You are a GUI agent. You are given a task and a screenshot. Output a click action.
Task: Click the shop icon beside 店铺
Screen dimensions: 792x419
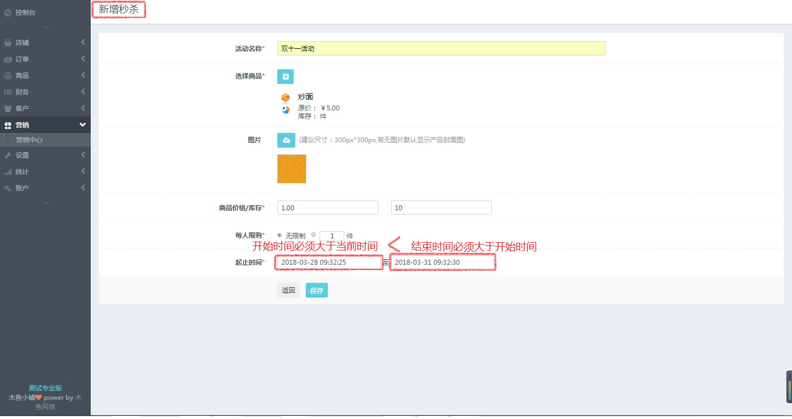8,43
